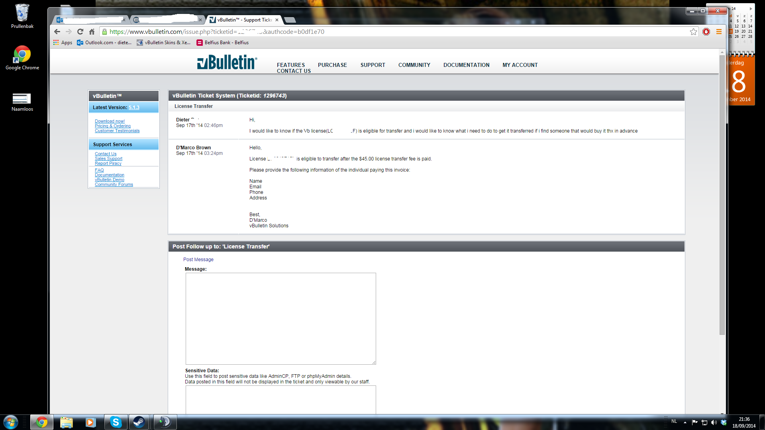Viewport: 765px width, 430px height.
Task: Click the scrollbar up arrow
Action: pyautogui.click(x=722, y=52)
